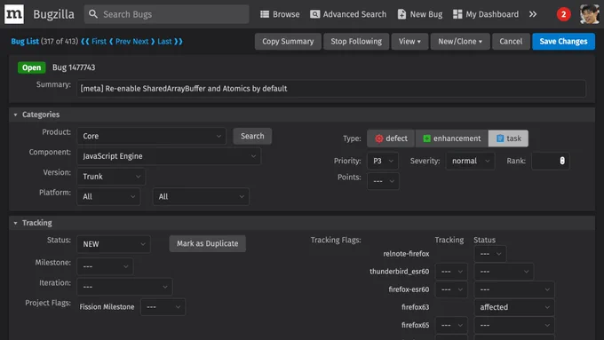604x340 pixels.
Task: Open thunderbird_esr60 status dropdown
Action: (x=504, y=272)
